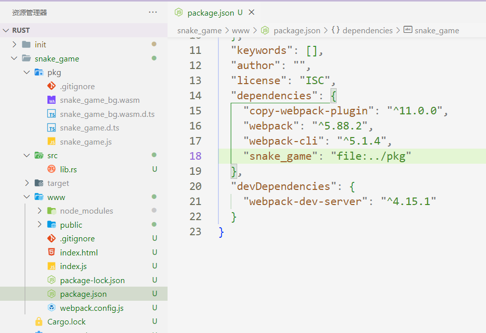The image size is (486, 333).
Task: Click the dependencies breadcrumb segment
Action: point(367,31)
